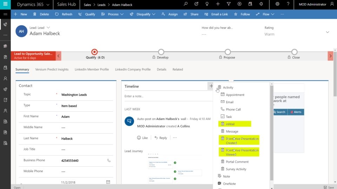Click the help question mark icon
This screenshot has width=337, height=189.
[x=288, y=4]
